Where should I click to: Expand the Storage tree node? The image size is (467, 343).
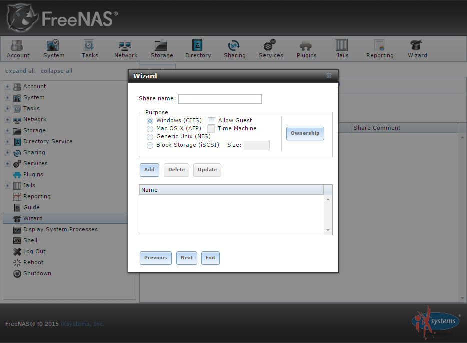(x=7, y=131)
